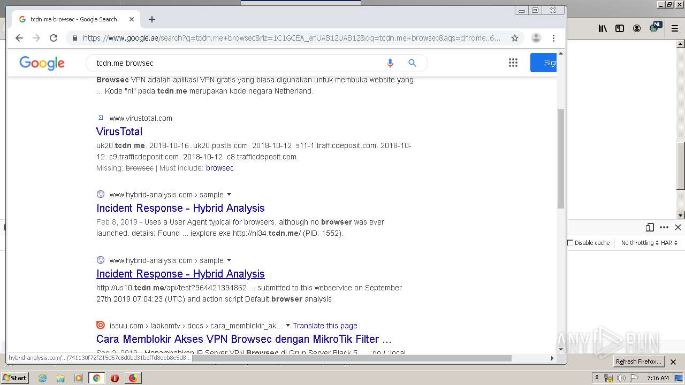This screenshot has width=685, height=385.
Task: Close the Firefox developer tools
Action: 678,227
